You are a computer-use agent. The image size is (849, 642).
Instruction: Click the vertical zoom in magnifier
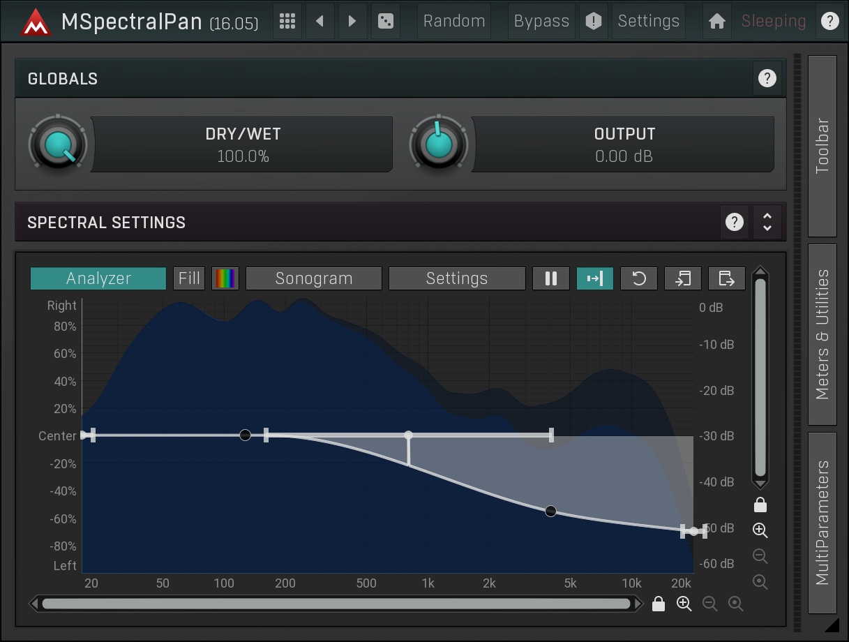tap(760, 530)
